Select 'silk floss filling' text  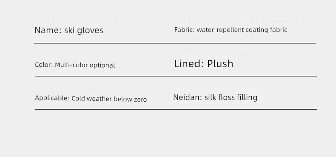click(x=231, y=97)
